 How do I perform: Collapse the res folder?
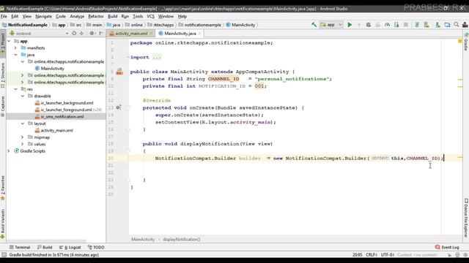(15, 89)
